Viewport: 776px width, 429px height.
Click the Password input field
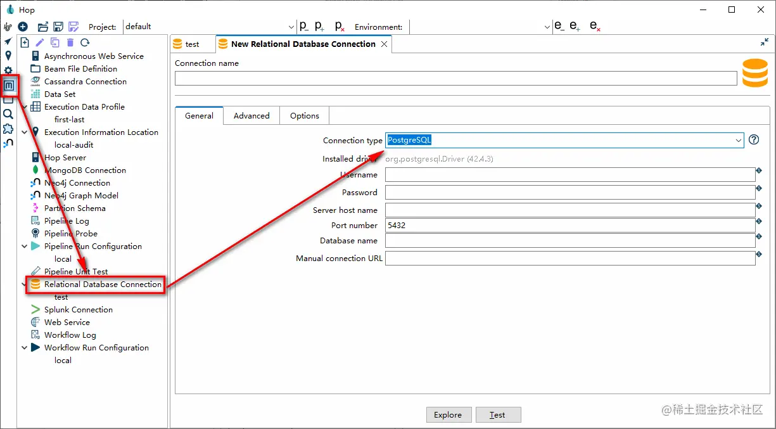pyautogui.click(x=570, y=193)
